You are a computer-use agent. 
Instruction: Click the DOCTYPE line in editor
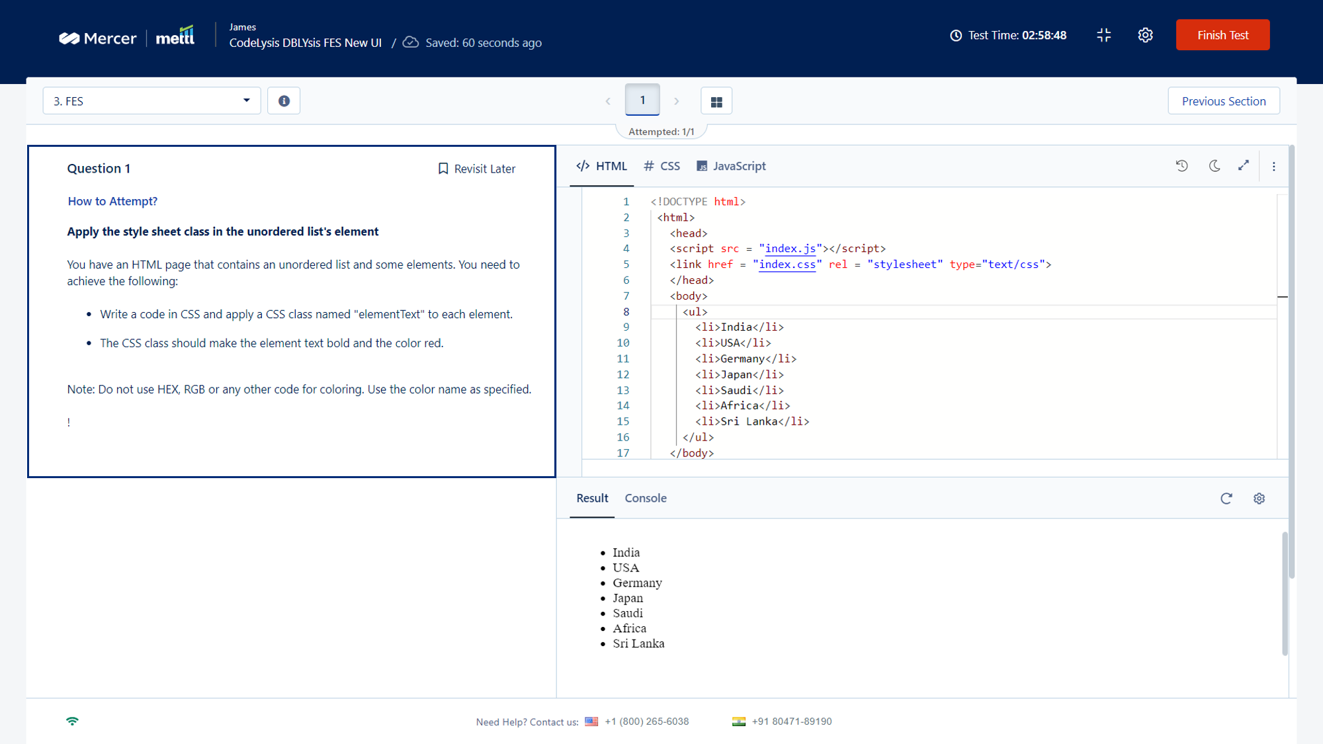pos(698,202)
